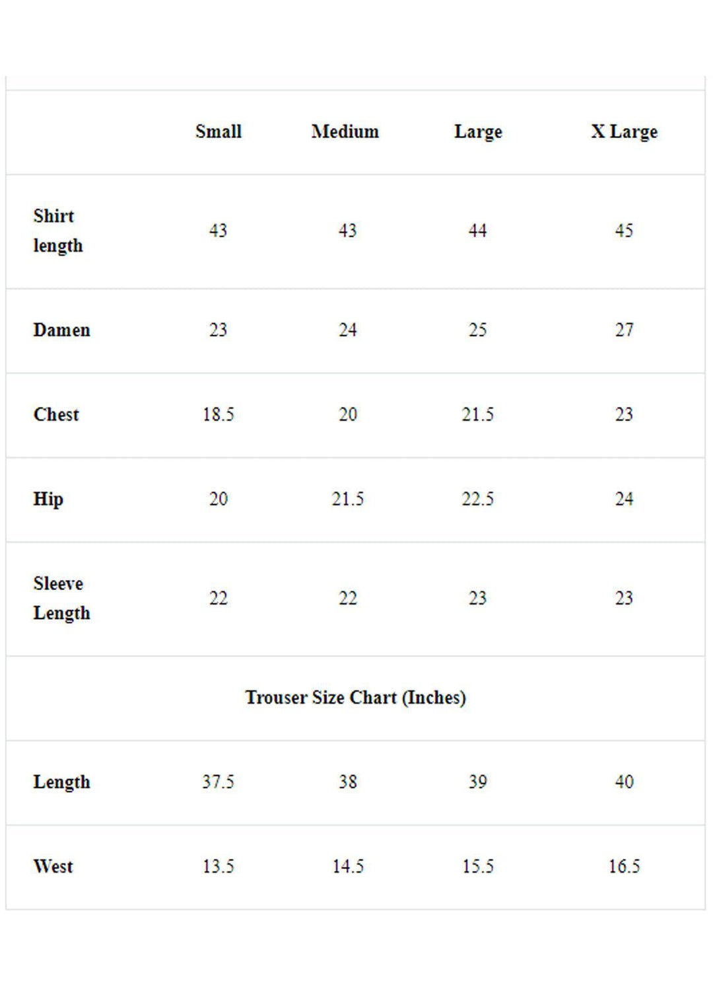Click the Hip value 21.5 for Medium

tap(348, 499)
